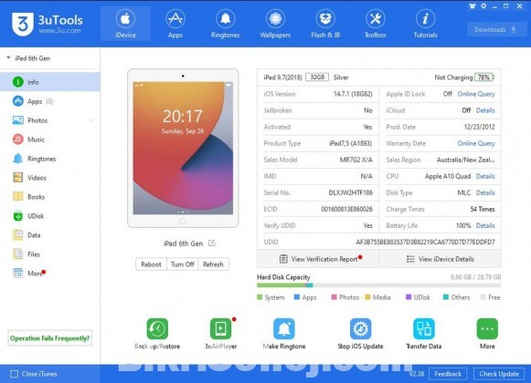Expand the Photos sidebar submenu arrow
This screenshot has width=531, height=383.
click(x=90, y=120)
